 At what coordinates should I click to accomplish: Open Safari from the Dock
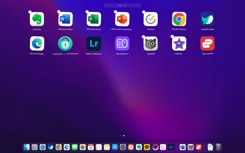[43, 147]
